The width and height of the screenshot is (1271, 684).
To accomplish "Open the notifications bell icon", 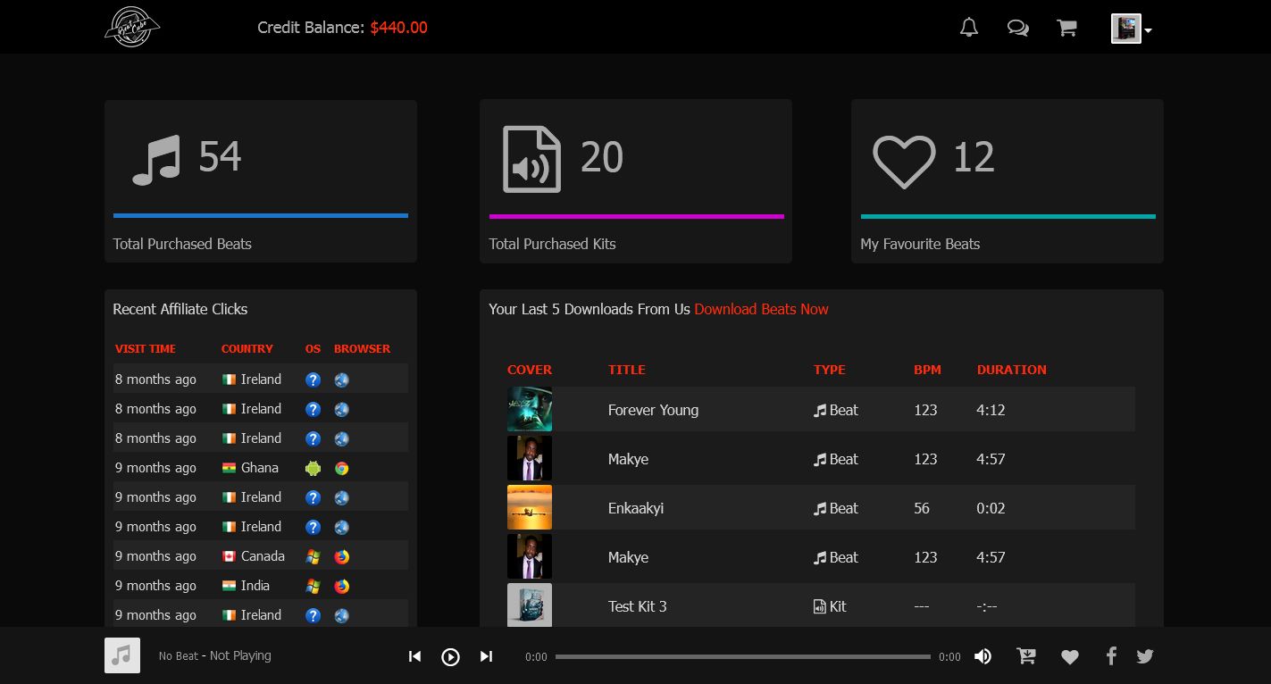I will coord(969,28).
